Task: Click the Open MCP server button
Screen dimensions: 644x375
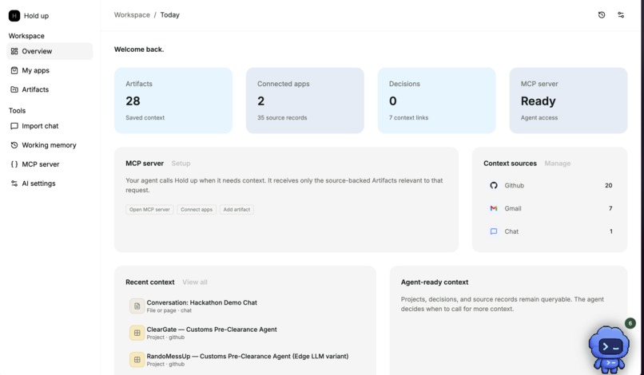Action: click(149, 209)
